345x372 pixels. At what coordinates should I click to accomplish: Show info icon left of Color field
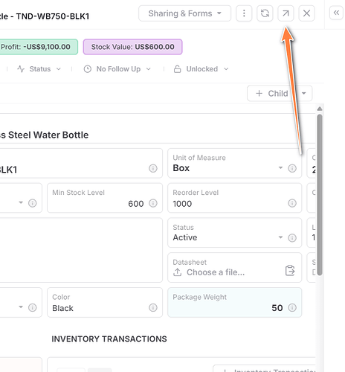click(33, 307)
